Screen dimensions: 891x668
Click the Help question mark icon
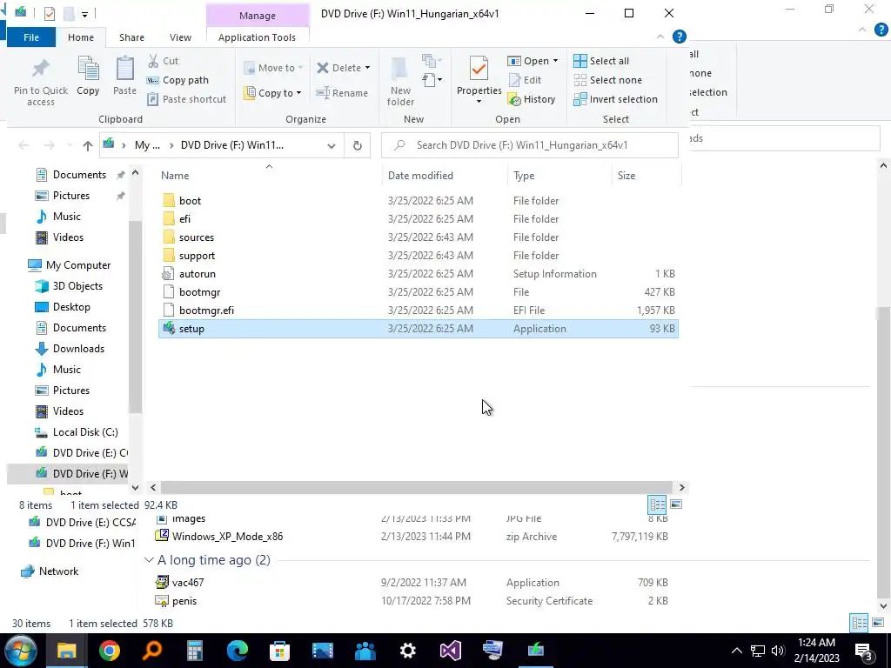click(x=679, y=37)
